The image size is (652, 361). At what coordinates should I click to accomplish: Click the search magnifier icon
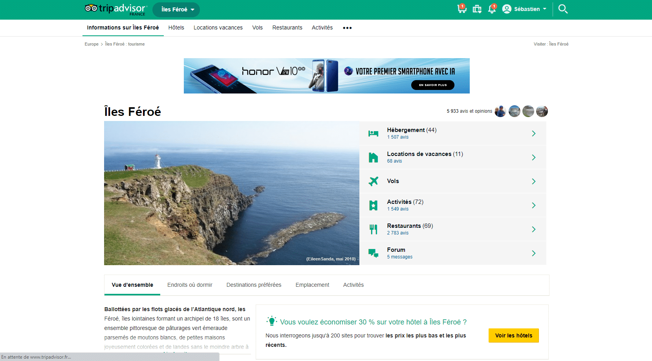562,9
